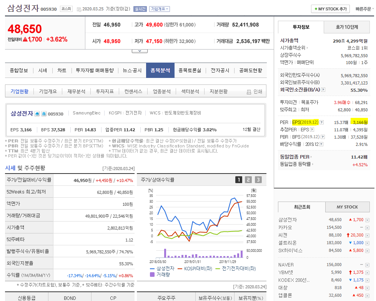Switch to the 시세 tab
This screenshot has width=376, height=301.
point(42,70)
